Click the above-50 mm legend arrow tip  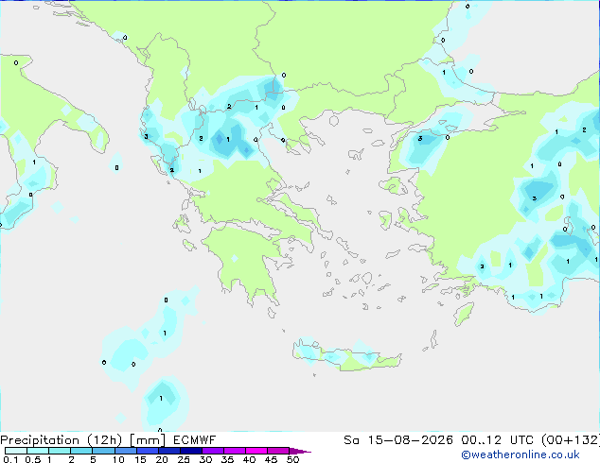(300, 451)
